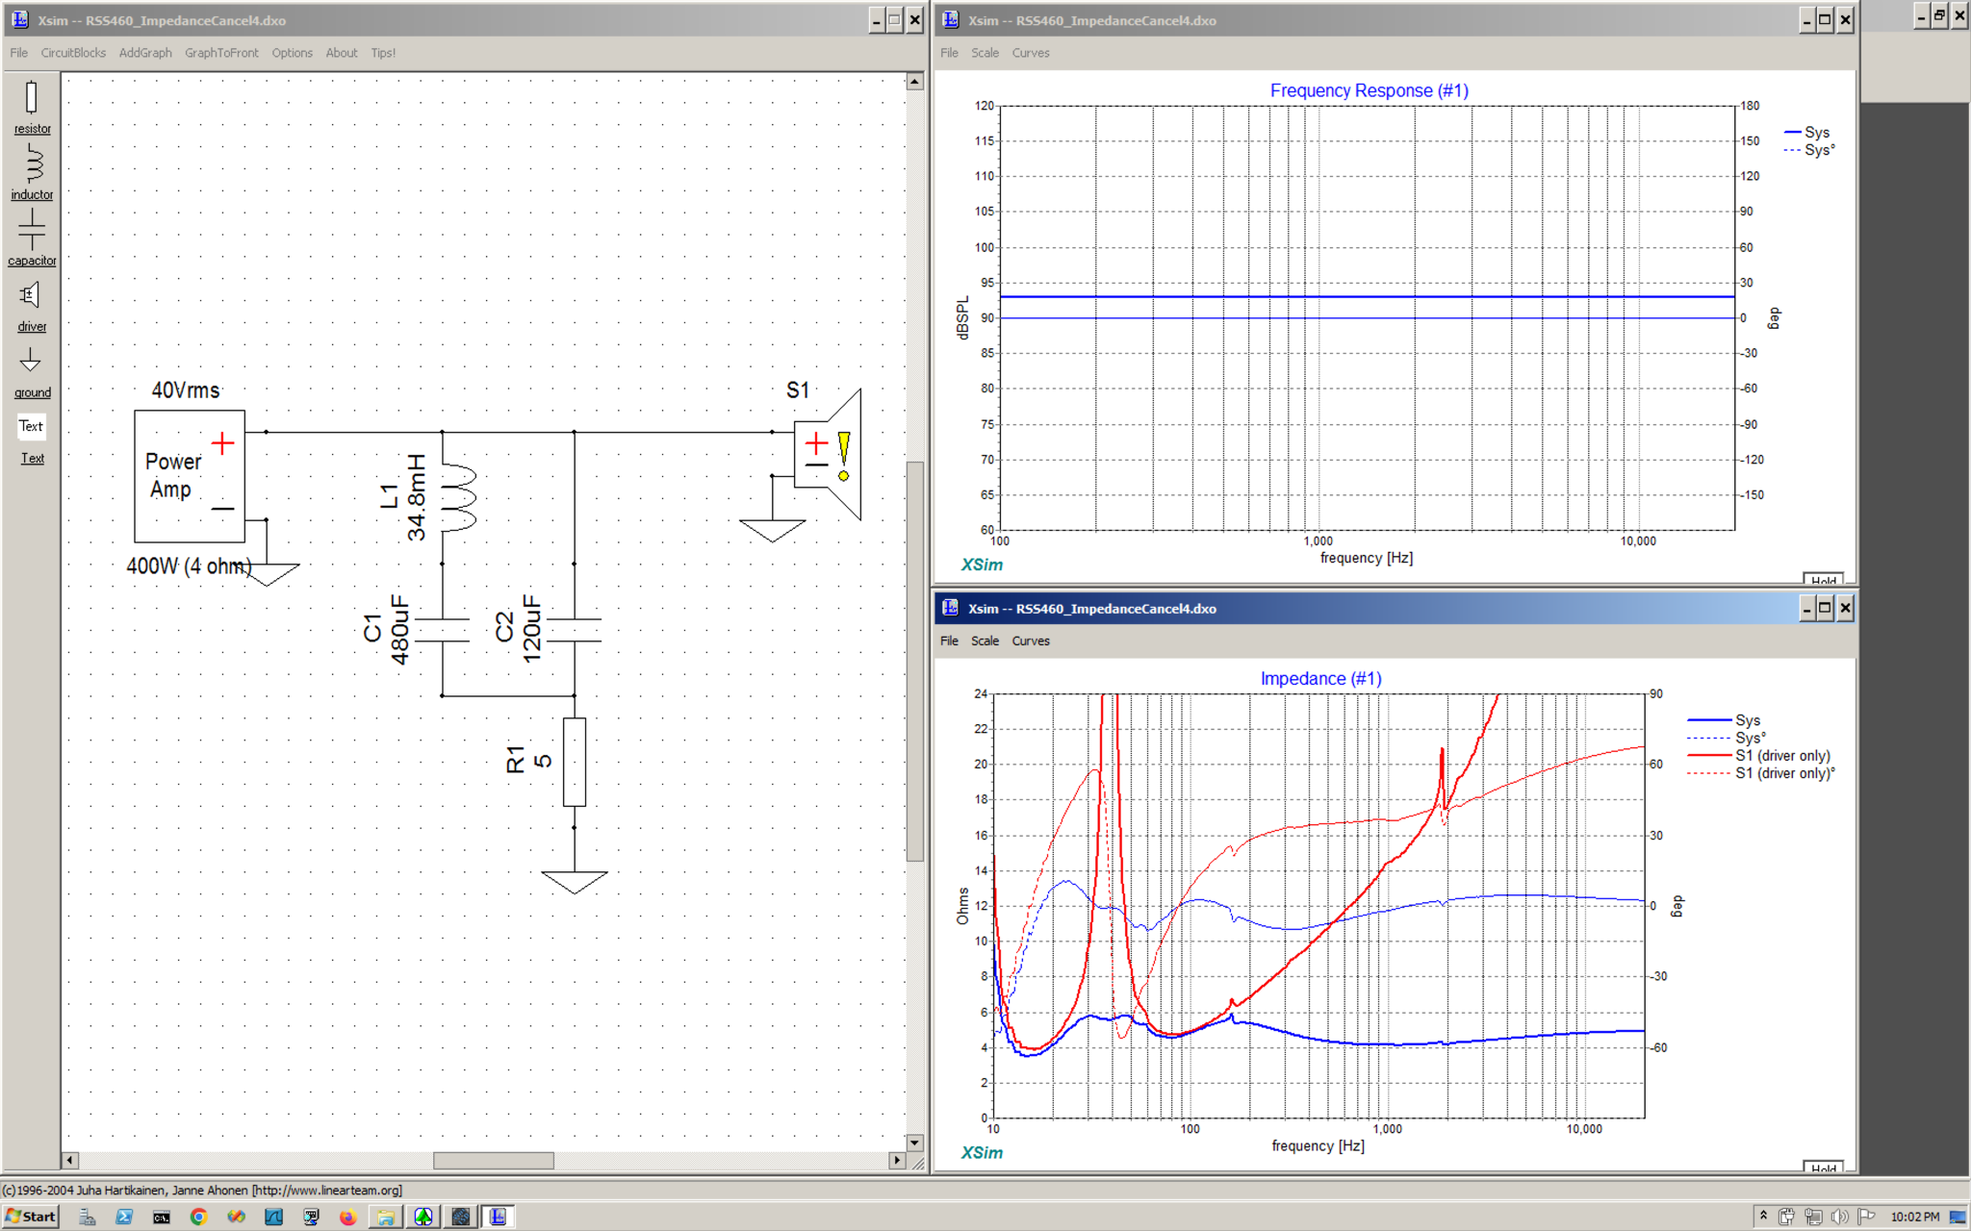Viewport: 1971px width, 1231px height.
Task: Click schematic horizontal scrollbar left arrow
Action: coord(70,1161)
